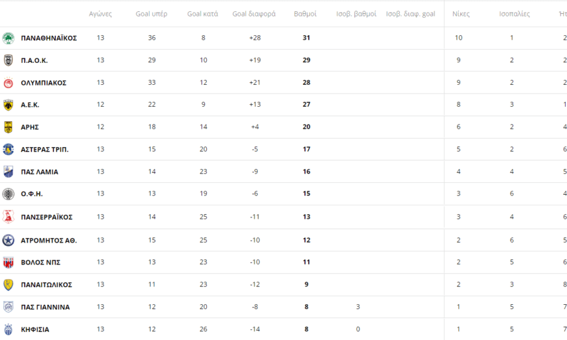Click the Άρης team crest
This screenshot has height=340, width=567.
pyautogui.click(x=9, y=127)
